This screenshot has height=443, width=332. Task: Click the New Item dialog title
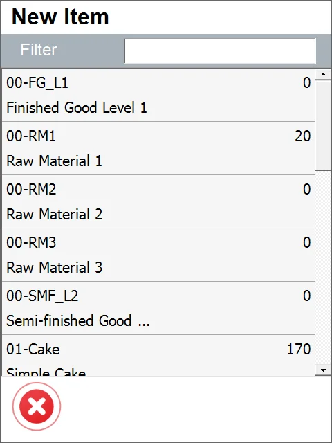[60, 17]
